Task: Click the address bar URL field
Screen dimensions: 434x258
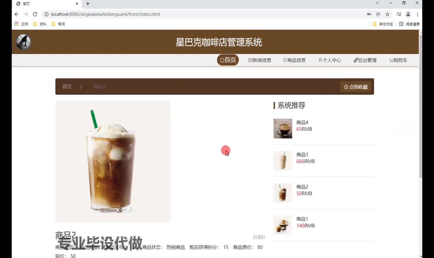Action: (203, 14)
